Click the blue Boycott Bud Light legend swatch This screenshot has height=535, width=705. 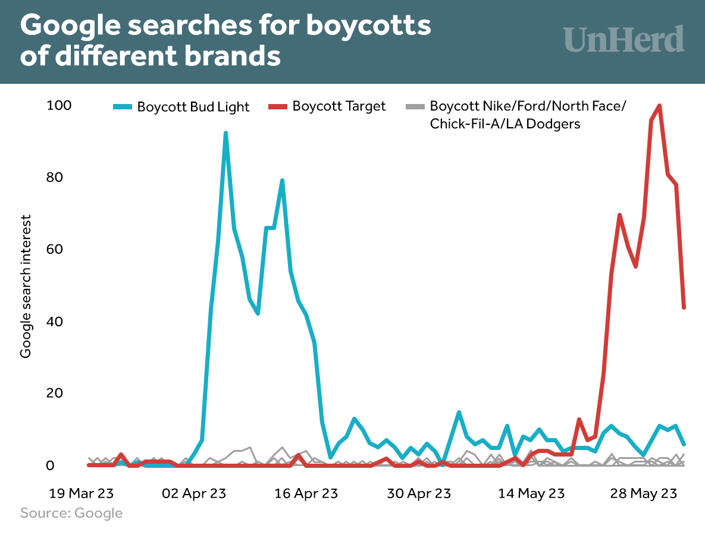click(x=123, y=107)
